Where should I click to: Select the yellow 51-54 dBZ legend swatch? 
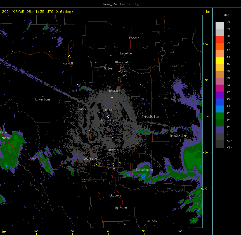[x=220, y=60]
